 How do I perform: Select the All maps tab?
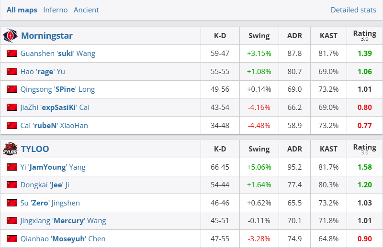point(22,10)
